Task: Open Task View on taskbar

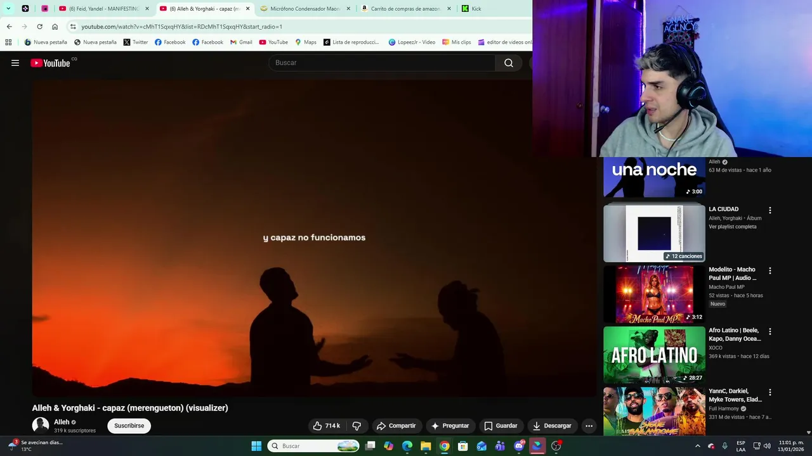Action: [x=370, y=446]
